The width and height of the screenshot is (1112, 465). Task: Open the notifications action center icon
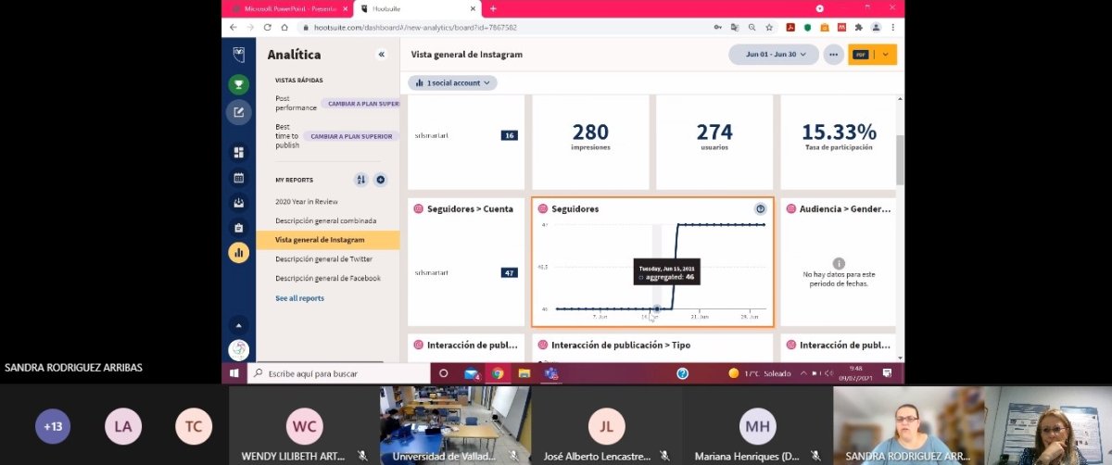(x=888, y=373)
